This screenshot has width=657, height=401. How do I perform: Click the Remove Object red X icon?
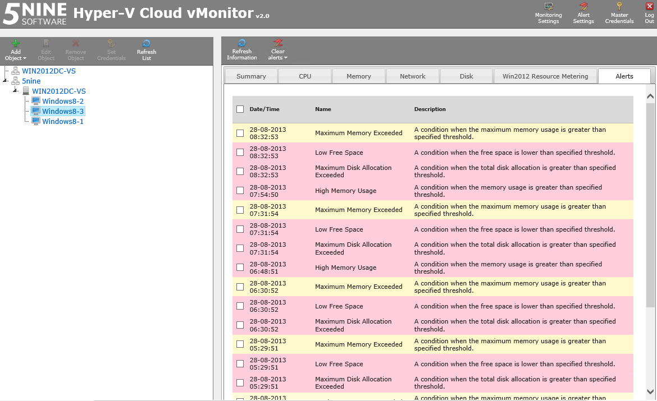(x=76, y=44)
